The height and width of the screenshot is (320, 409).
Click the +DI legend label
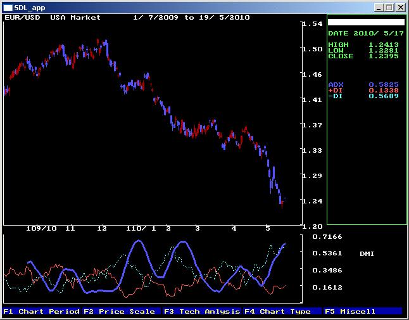tap(335, 91)
